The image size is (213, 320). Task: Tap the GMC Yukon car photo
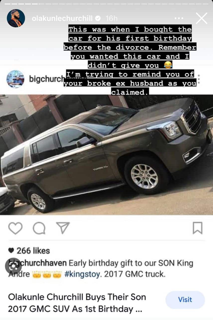(106, 155)
